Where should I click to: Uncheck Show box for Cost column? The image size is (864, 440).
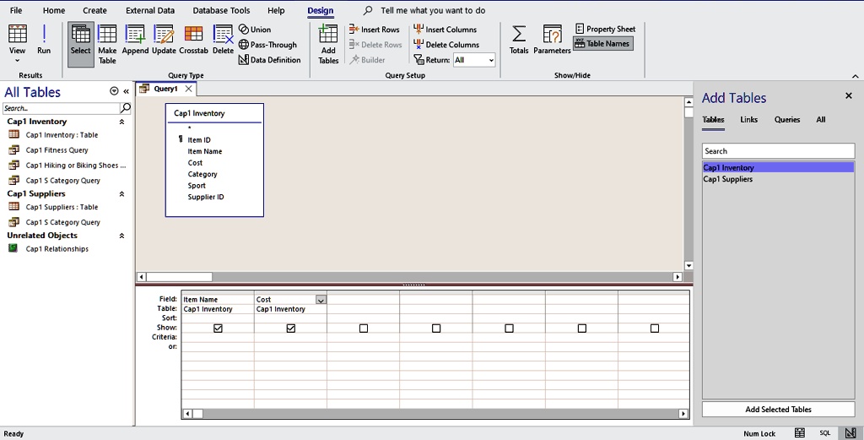tap(291, 328)
